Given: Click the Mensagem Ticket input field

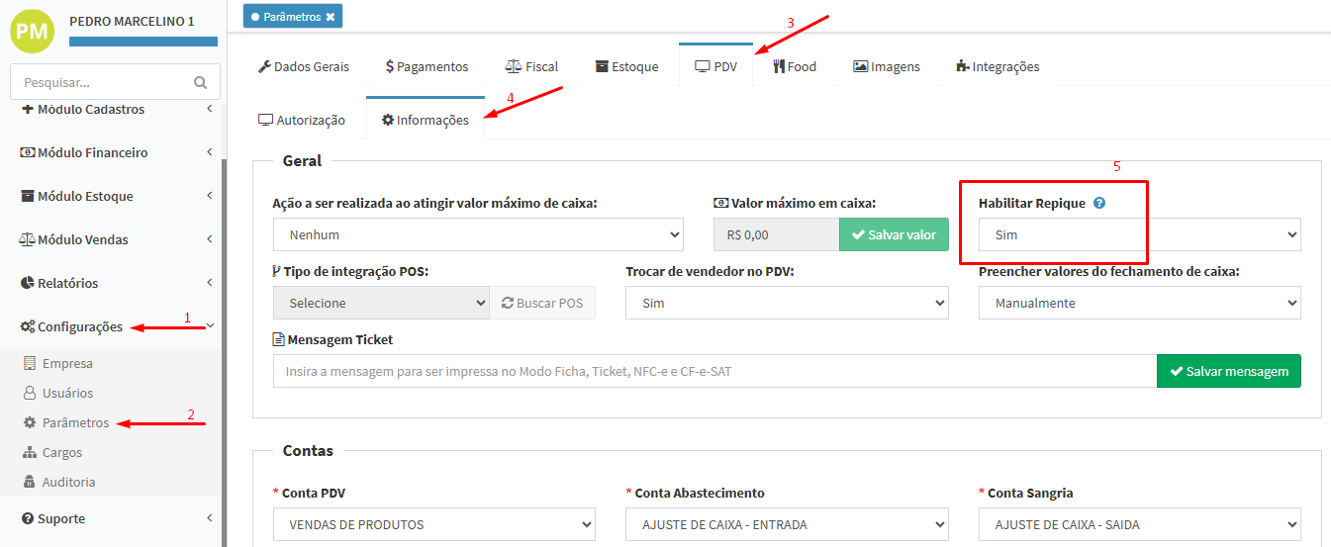Looking at the screenshot, I should tap(713, 371).
